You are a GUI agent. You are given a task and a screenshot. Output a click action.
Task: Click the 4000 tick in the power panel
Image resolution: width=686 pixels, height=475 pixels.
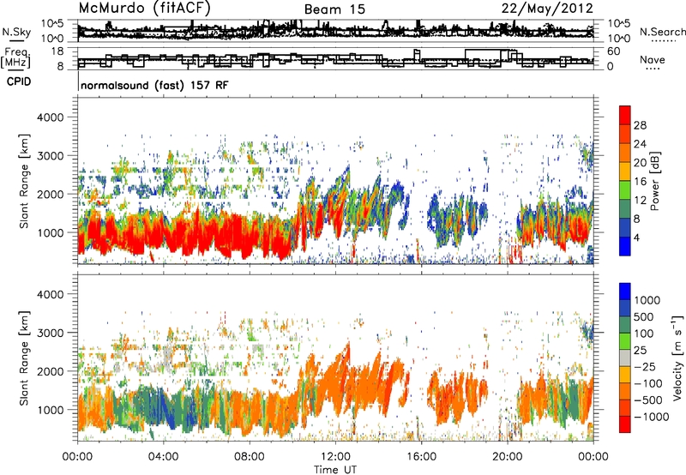pyautogui.click(x=50, y=117)
